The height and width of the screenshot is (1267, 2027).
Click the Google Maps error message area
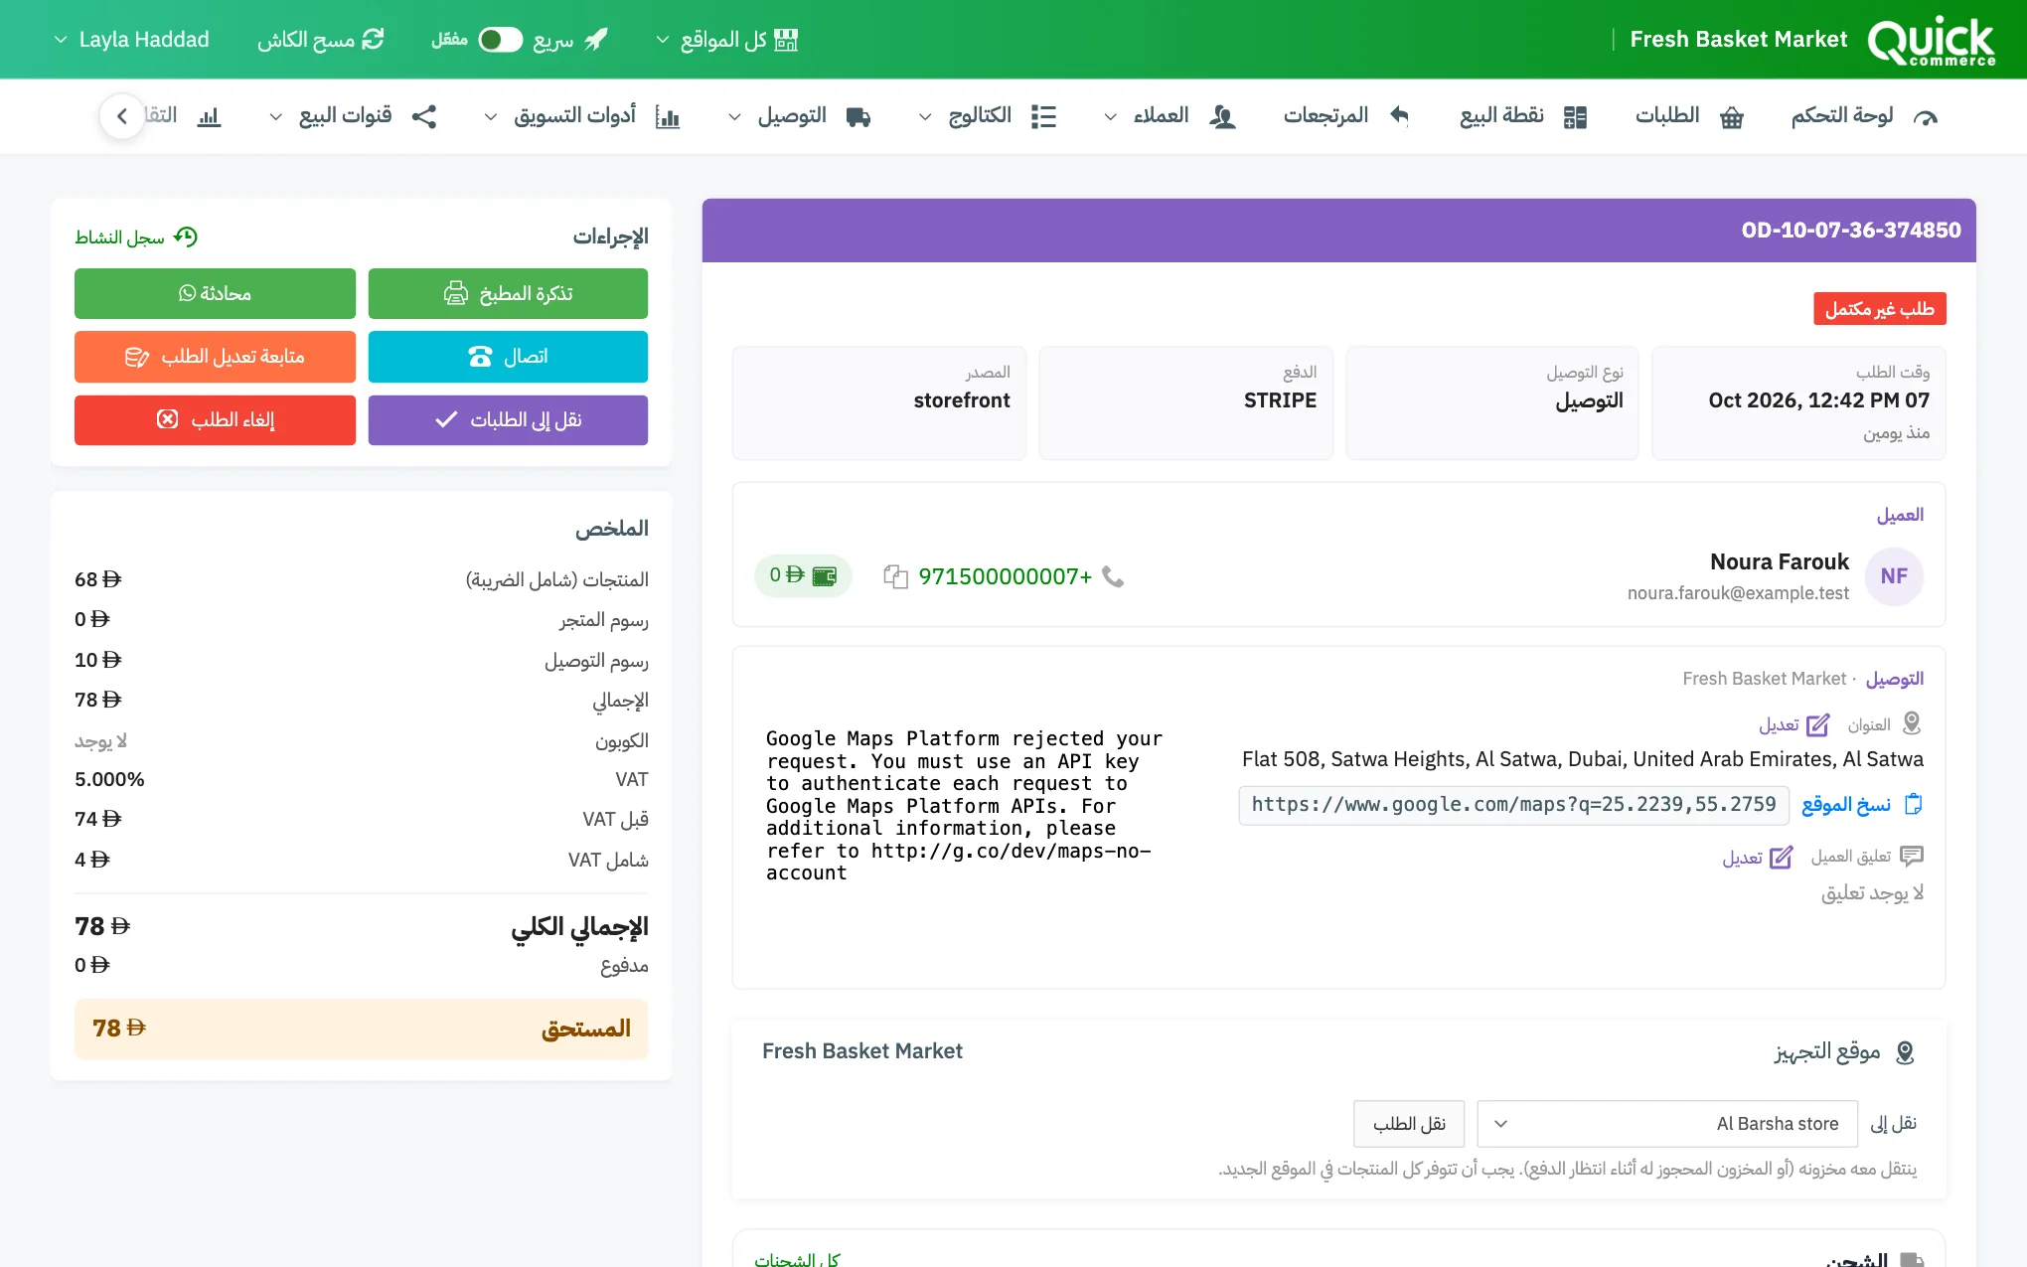pos(964,806)
